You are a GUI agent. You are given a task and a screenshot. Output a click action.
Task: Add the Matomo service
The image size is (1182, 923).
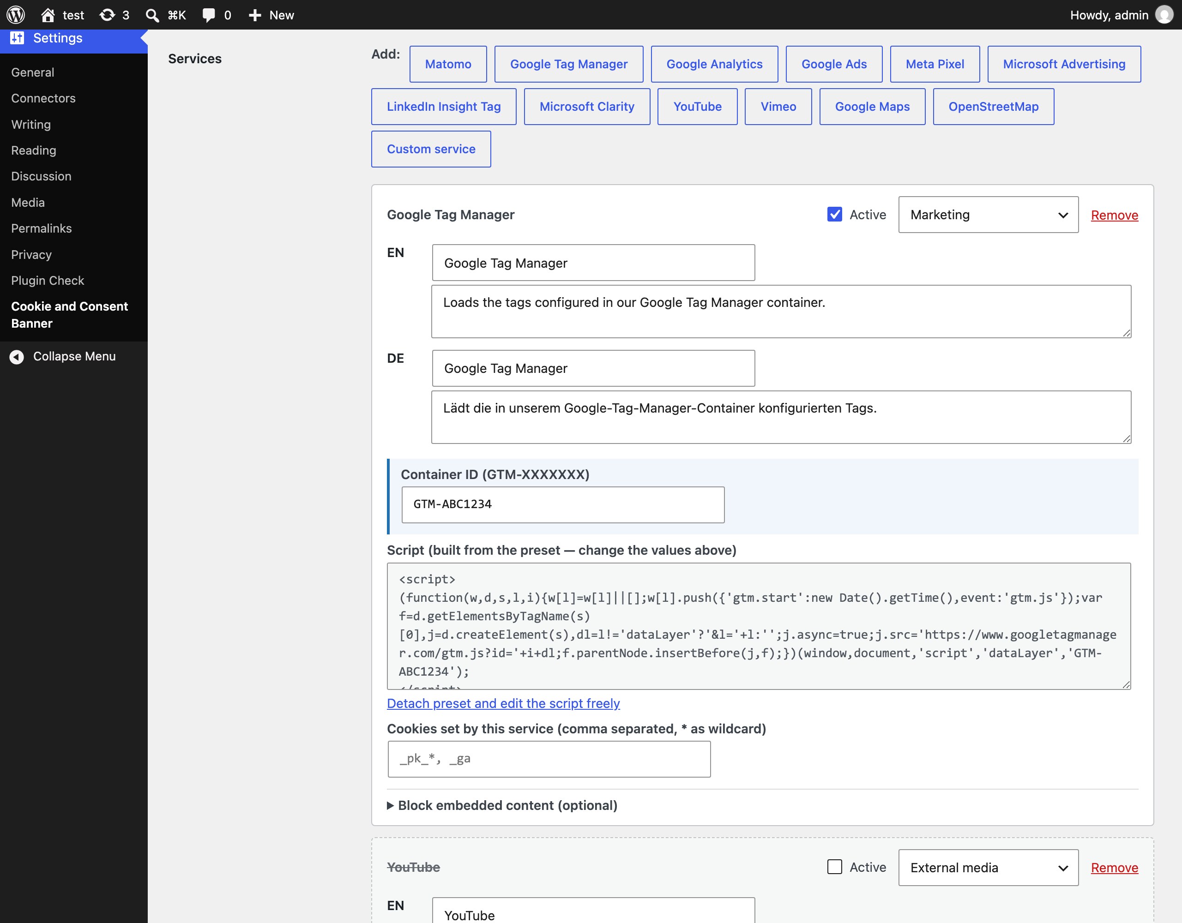coord(448,64)
